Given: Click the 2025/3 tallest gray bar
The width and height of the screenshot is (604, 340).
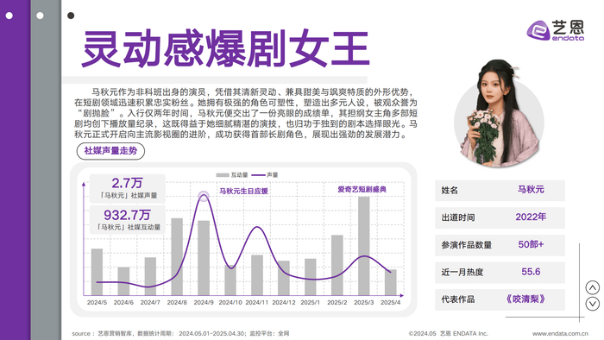Looking at the screenshot, I should (x=363, y=246).
